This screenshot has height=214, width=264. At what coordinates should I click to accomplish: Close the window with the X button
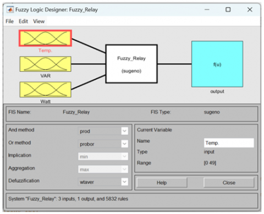pos(250,9)
